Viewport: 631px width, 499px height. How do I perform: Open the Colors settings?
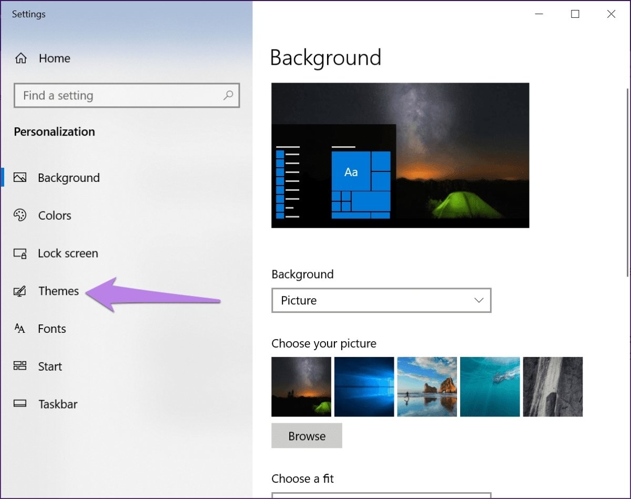(55, 216)
